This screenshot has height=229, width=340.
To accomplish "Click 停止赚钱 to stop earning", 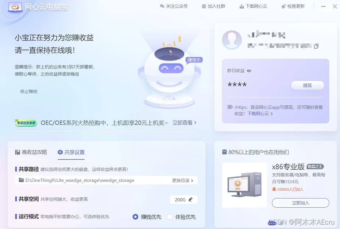I will (x=29, y=91).
